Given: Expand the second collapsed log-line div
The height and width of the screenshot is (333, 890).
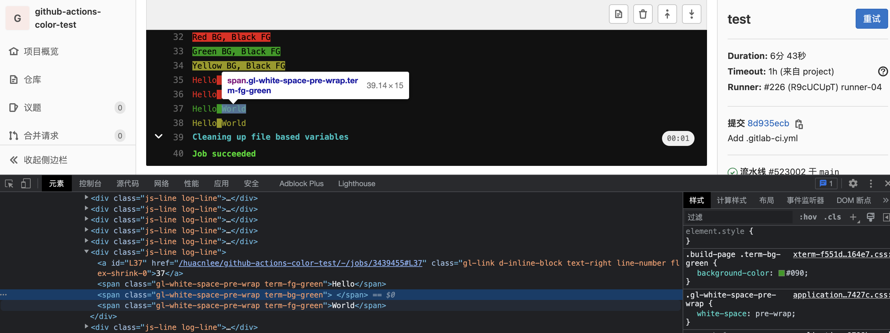Looking at the screenshot, I should point(87,208).
